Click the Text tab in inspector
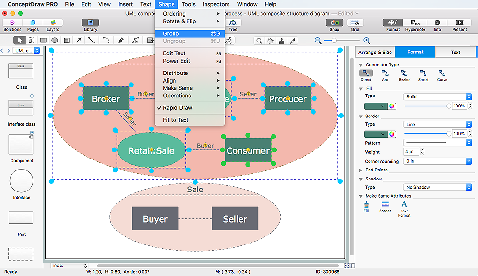This screenshot has width=478, height=276. (x=456, y=52)
